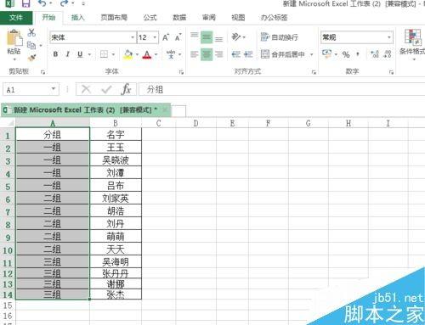Click the accounting number format icon
Screen dimensions: 425x325
pyautogui.click(x=327, y=53)
